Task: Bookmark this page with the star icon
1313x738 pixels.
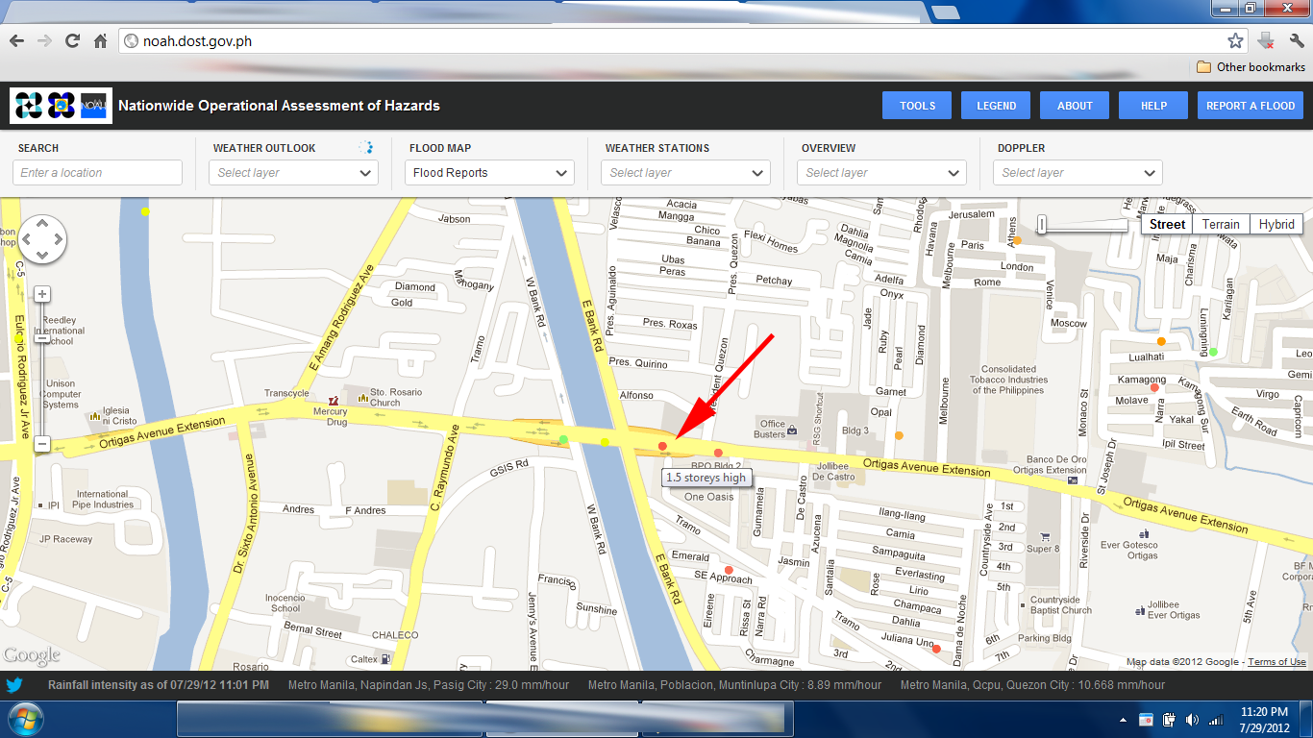Action: point(1235,41)
